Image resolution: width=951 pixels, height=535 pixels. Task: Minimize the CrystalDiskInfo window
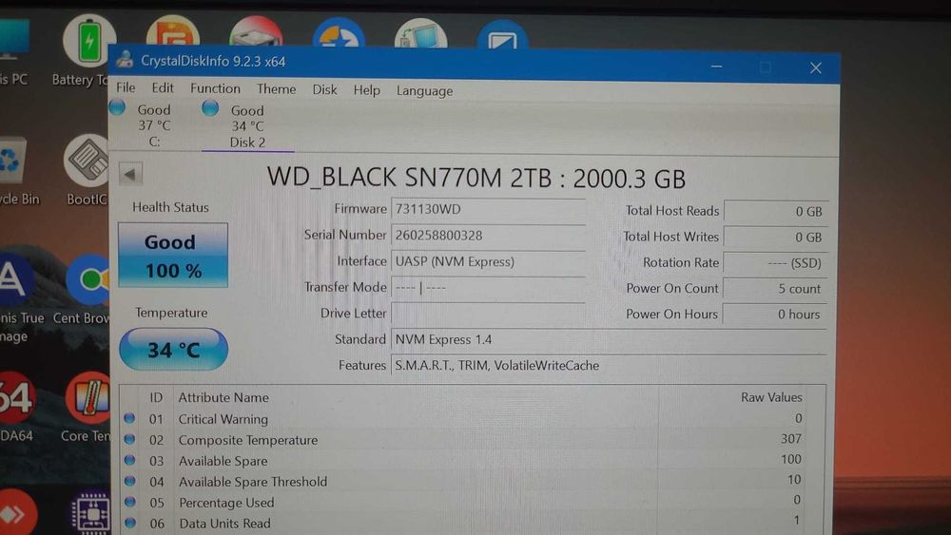[716, 66]
